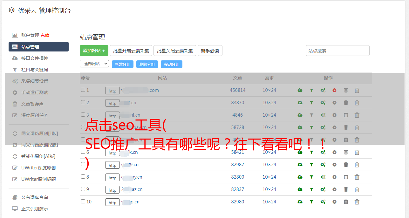Viewport: 409px width, 218px height.
Task: Click the filter icon in the 58421 row
Action: [x=311, y=152]
